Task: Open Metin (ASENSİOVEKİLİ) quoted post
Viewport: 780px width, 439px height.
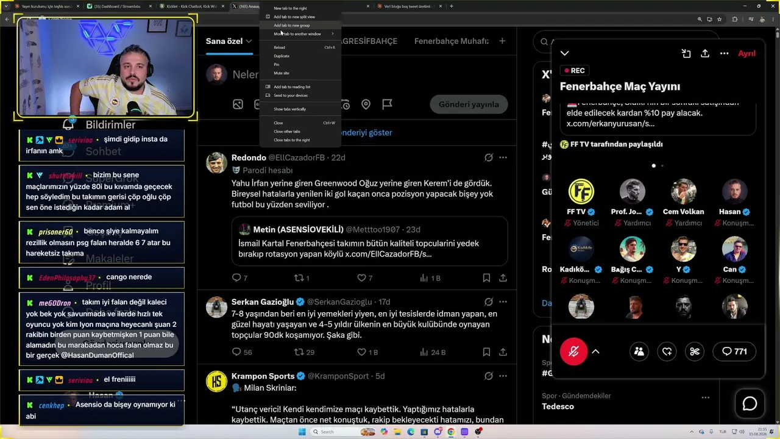Action: [x=369, y=241]
